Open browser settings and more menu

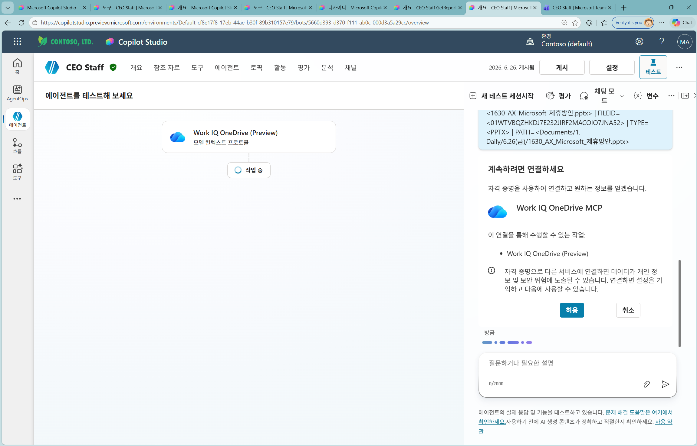[x=662, y=23]
